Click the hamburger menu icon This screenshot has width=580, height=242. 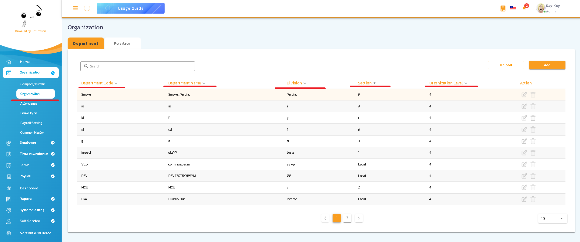click(x=75, y=8)
